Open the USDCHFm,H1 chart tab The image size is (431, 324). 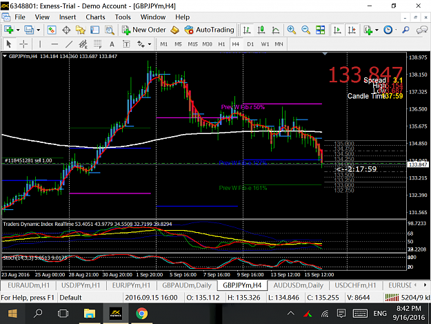355,285
